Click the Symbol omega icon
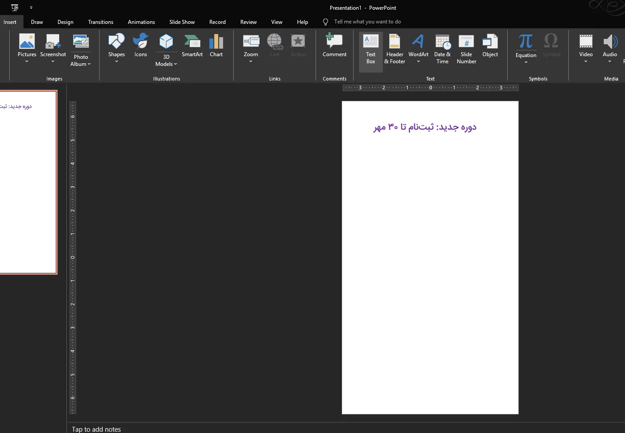The width and height of the screenshot is (625, 433). click(551, 41)
